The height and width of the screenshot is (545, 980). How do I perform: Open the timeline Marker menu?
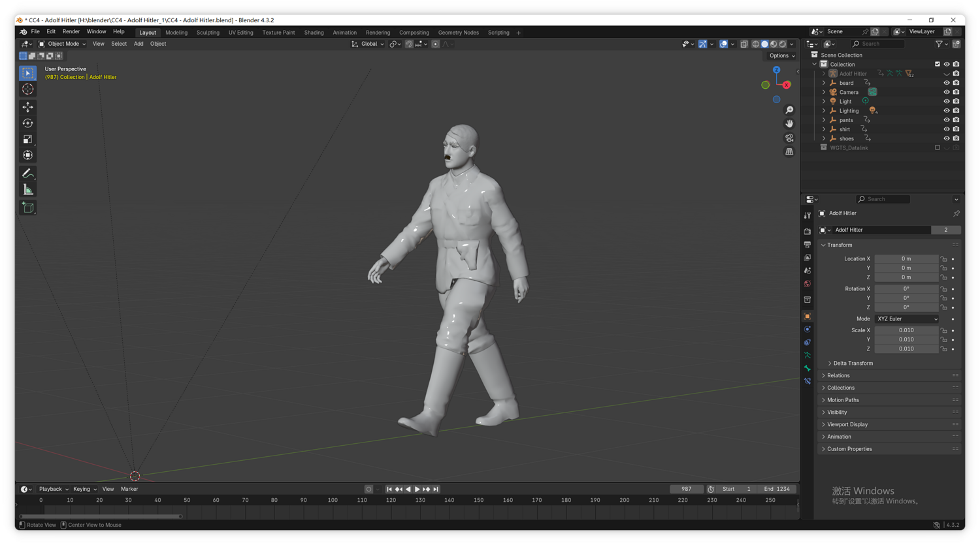(129, 490)
